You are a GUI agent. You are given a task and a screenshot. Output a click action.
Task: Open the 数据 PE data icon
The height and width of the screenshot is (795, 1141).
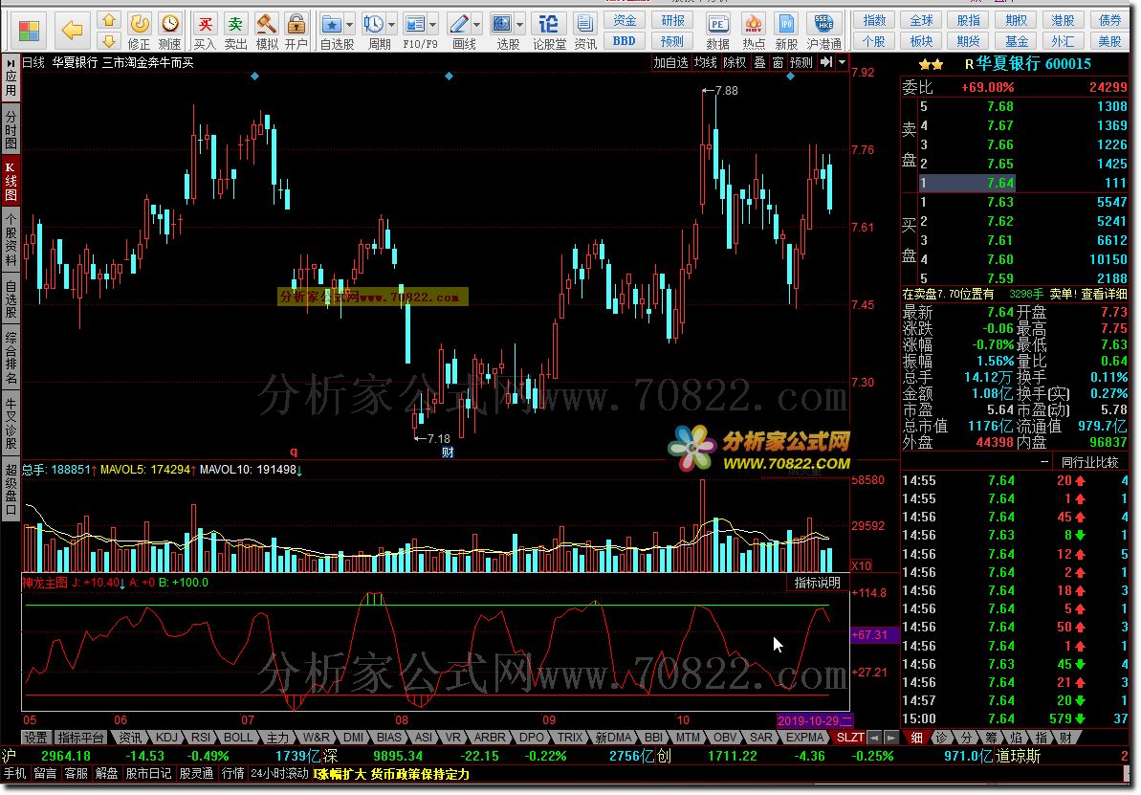point(717,32)
